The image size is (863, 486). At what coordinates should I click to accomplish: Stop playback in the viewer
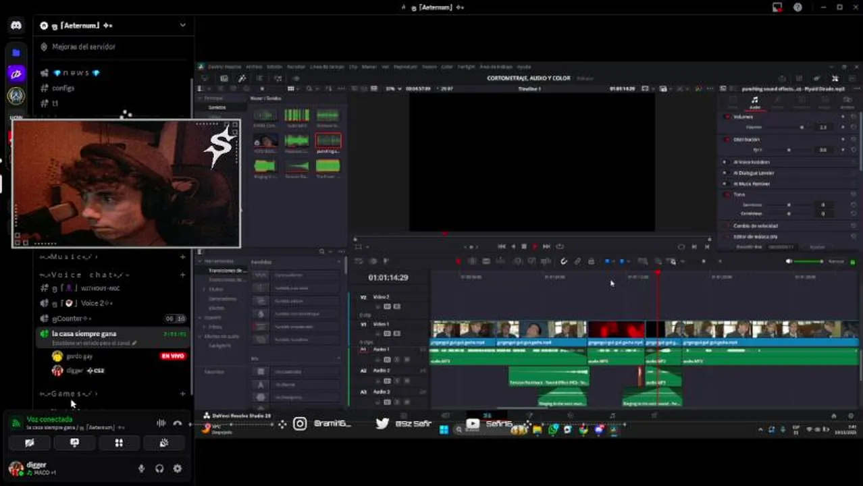coord(523,246)
